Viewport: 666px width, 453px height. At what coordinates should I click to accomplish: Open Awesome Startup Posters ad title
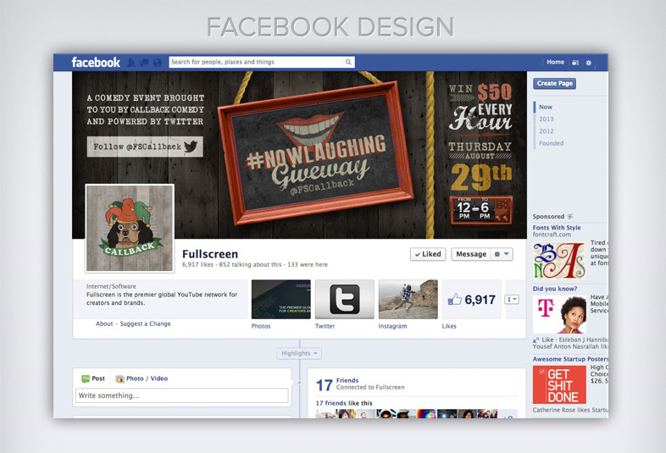(570, 359)
